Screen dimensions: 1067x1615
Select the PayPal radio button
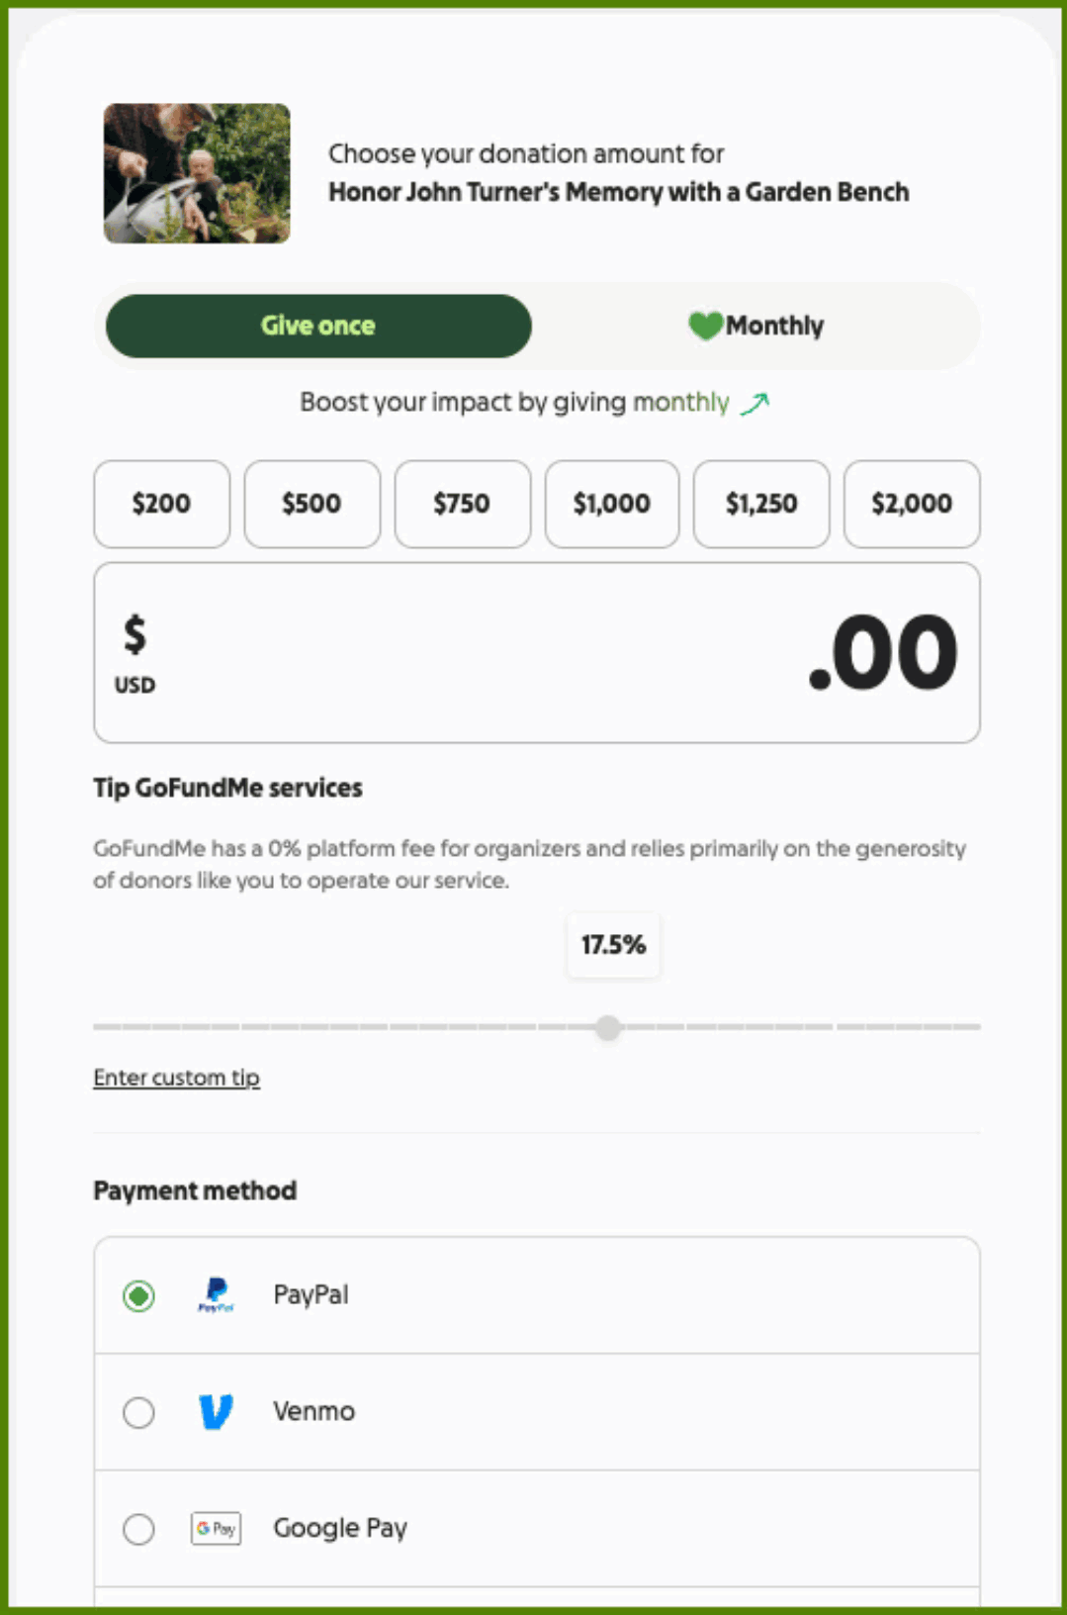138,1295
